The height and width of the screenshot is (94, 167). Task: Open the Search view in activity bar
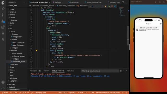3,9
